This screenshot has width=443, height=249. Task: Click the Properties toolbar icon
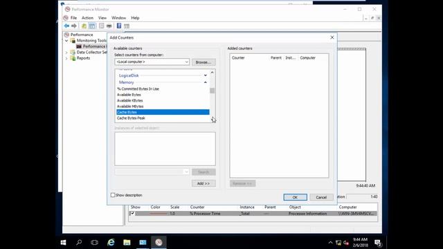coord(102,26)
